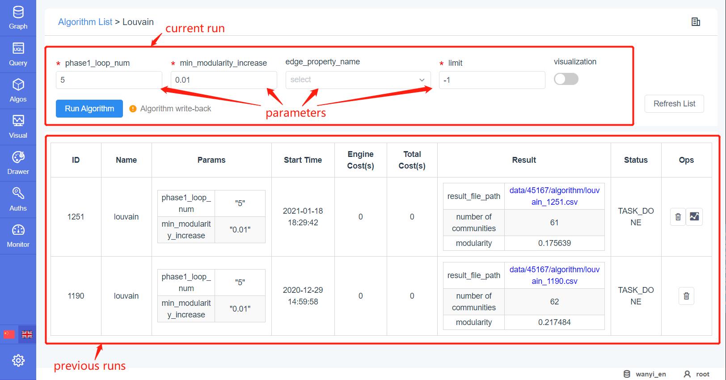Open the Monitor gauge section
The image size is (726, 380).
coord(18,236)
